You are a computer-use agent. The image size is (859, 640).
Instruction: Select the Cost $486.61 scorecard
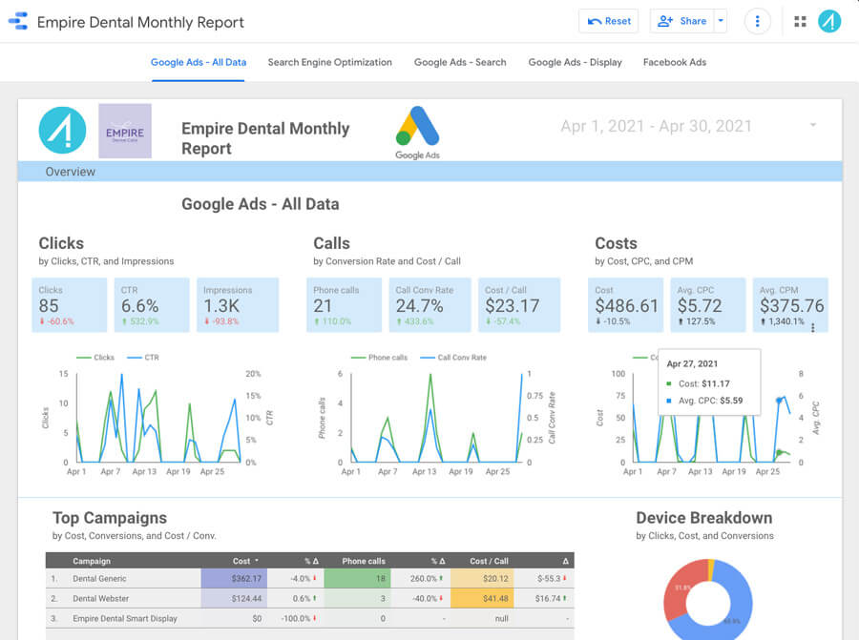(625, 305)
